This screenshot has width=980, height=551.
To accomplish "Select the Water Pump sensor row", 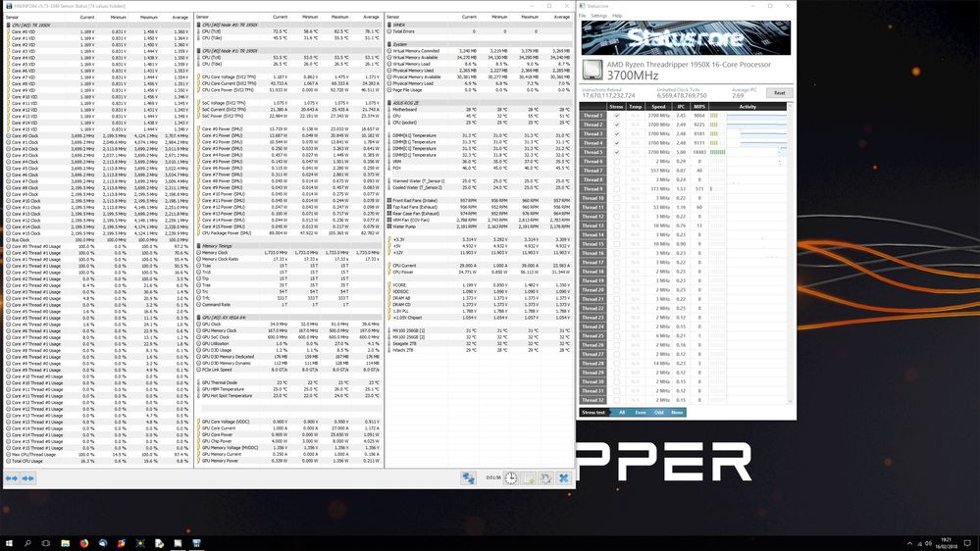I will (x=479, y=226).
